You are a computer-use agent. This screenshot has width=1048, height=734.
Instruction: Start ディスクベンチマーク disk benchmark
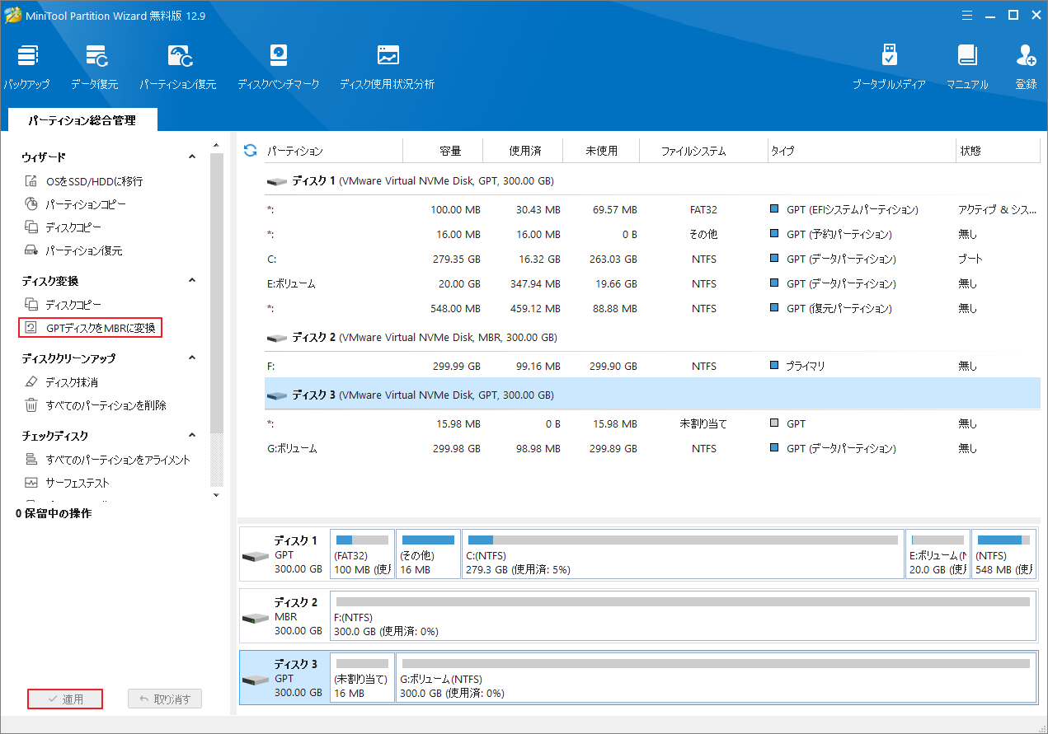coord(279,67)
